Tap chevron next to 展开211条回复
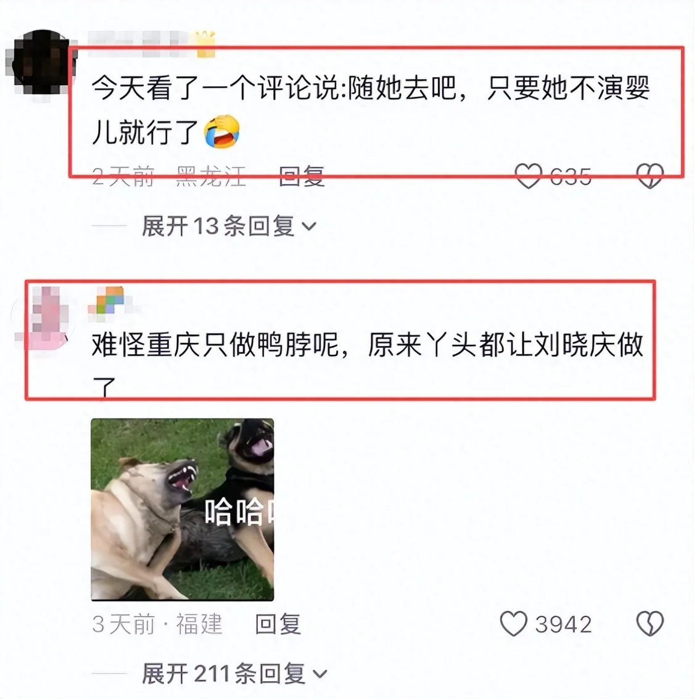The height and width of the screenshot is (699, 694). point(320,674)
